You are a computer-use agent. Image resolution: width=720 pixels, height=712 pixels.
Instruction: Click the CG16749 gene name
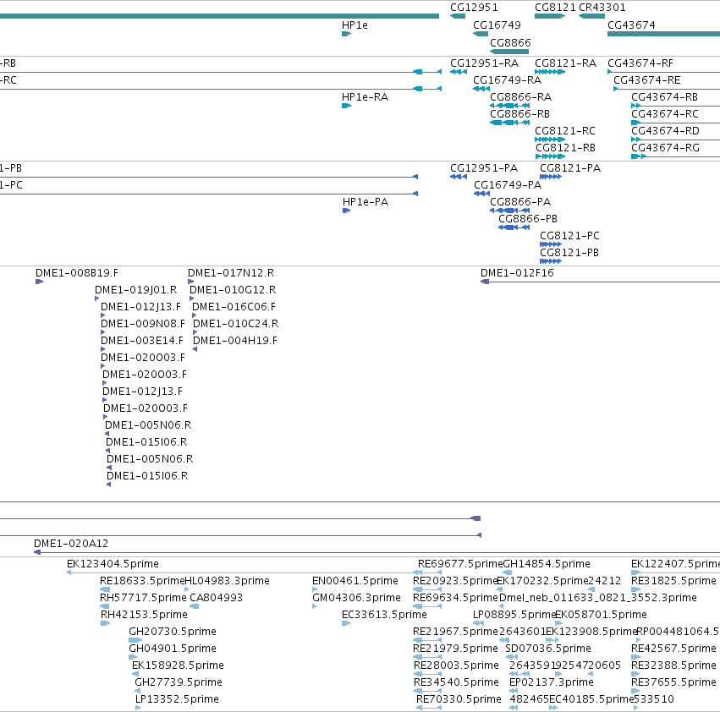pos(497,25)
